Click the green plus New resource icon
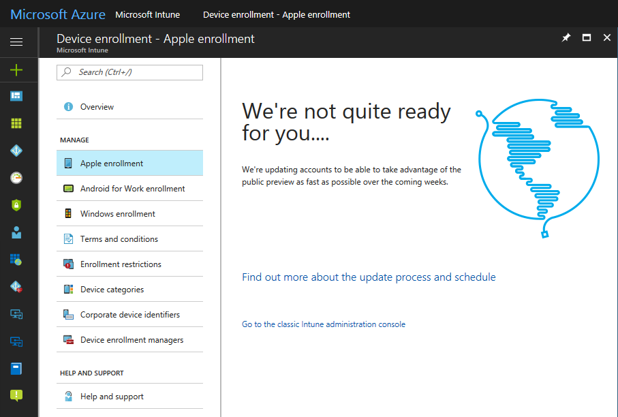Viewport: 618px width, 417px height. pyautogui.click(x=16, y=70)
